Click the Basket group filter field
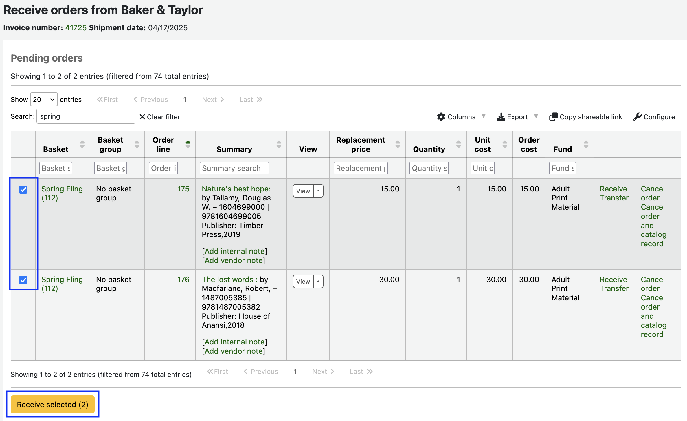 click(x=111, y=168)
